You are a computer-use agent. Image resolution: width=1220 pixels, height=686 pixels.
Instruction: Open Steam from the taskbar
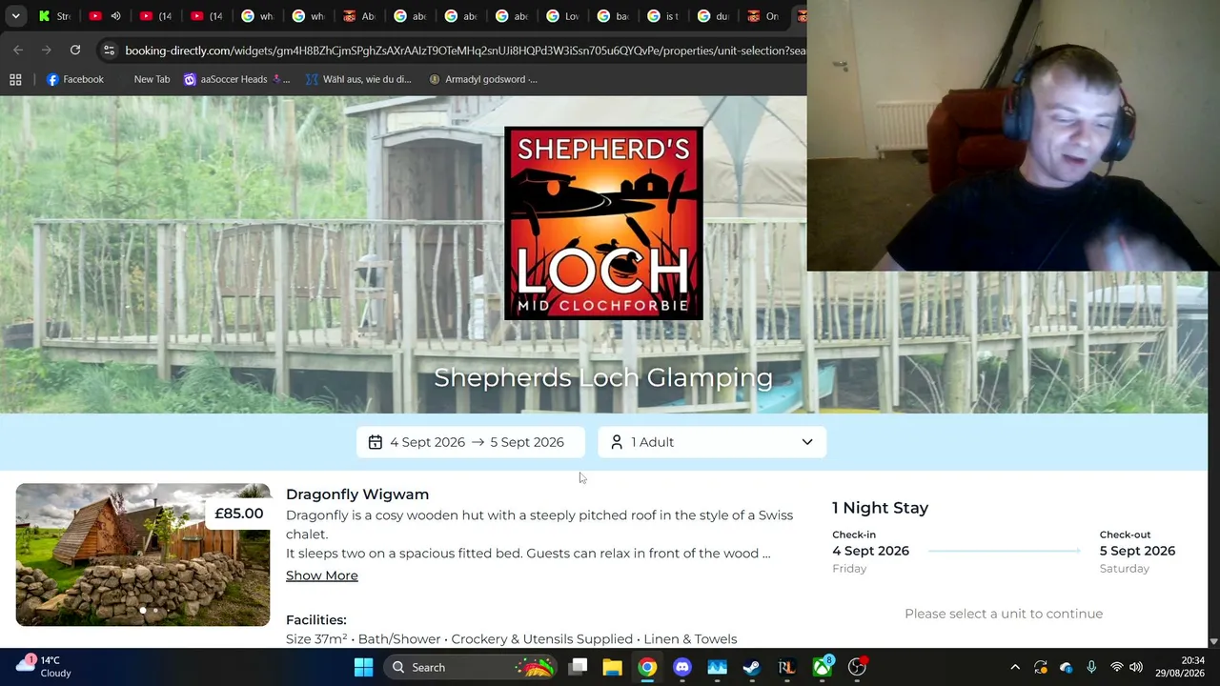coord(752,667)
